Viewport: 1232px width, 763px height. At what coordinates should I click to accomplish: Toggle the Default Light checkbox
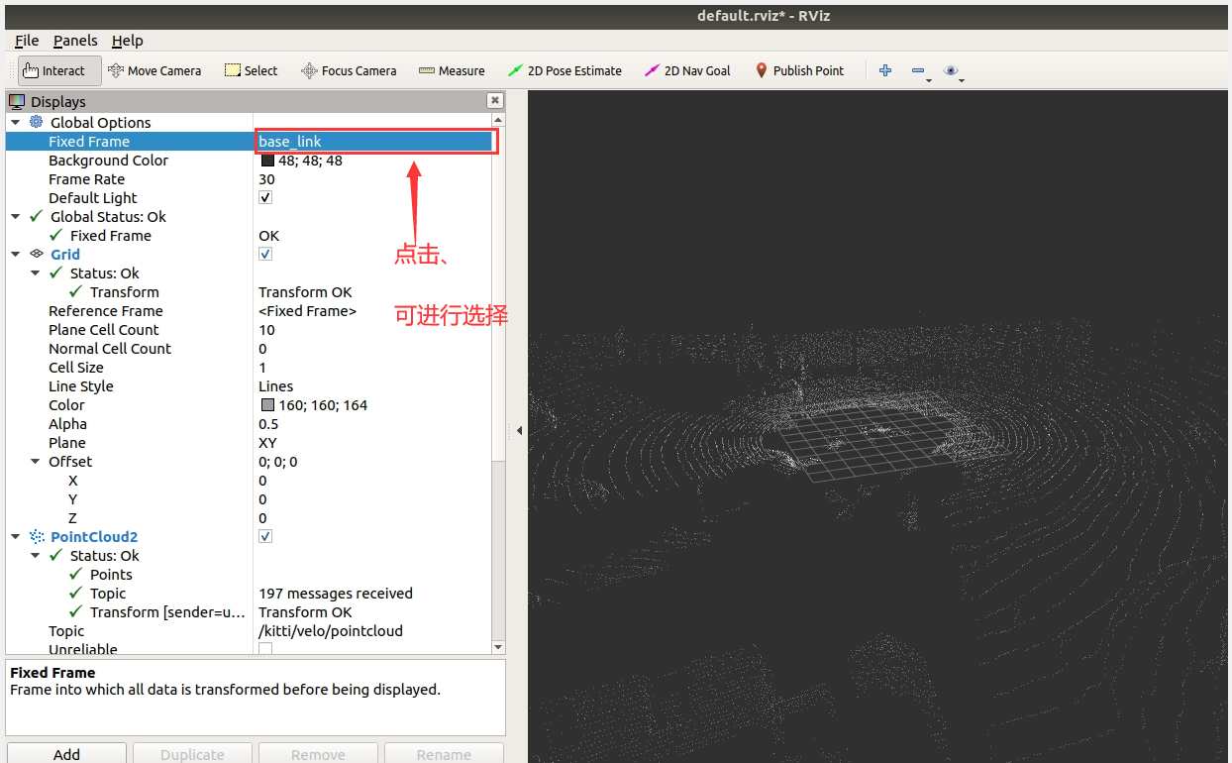265,197
